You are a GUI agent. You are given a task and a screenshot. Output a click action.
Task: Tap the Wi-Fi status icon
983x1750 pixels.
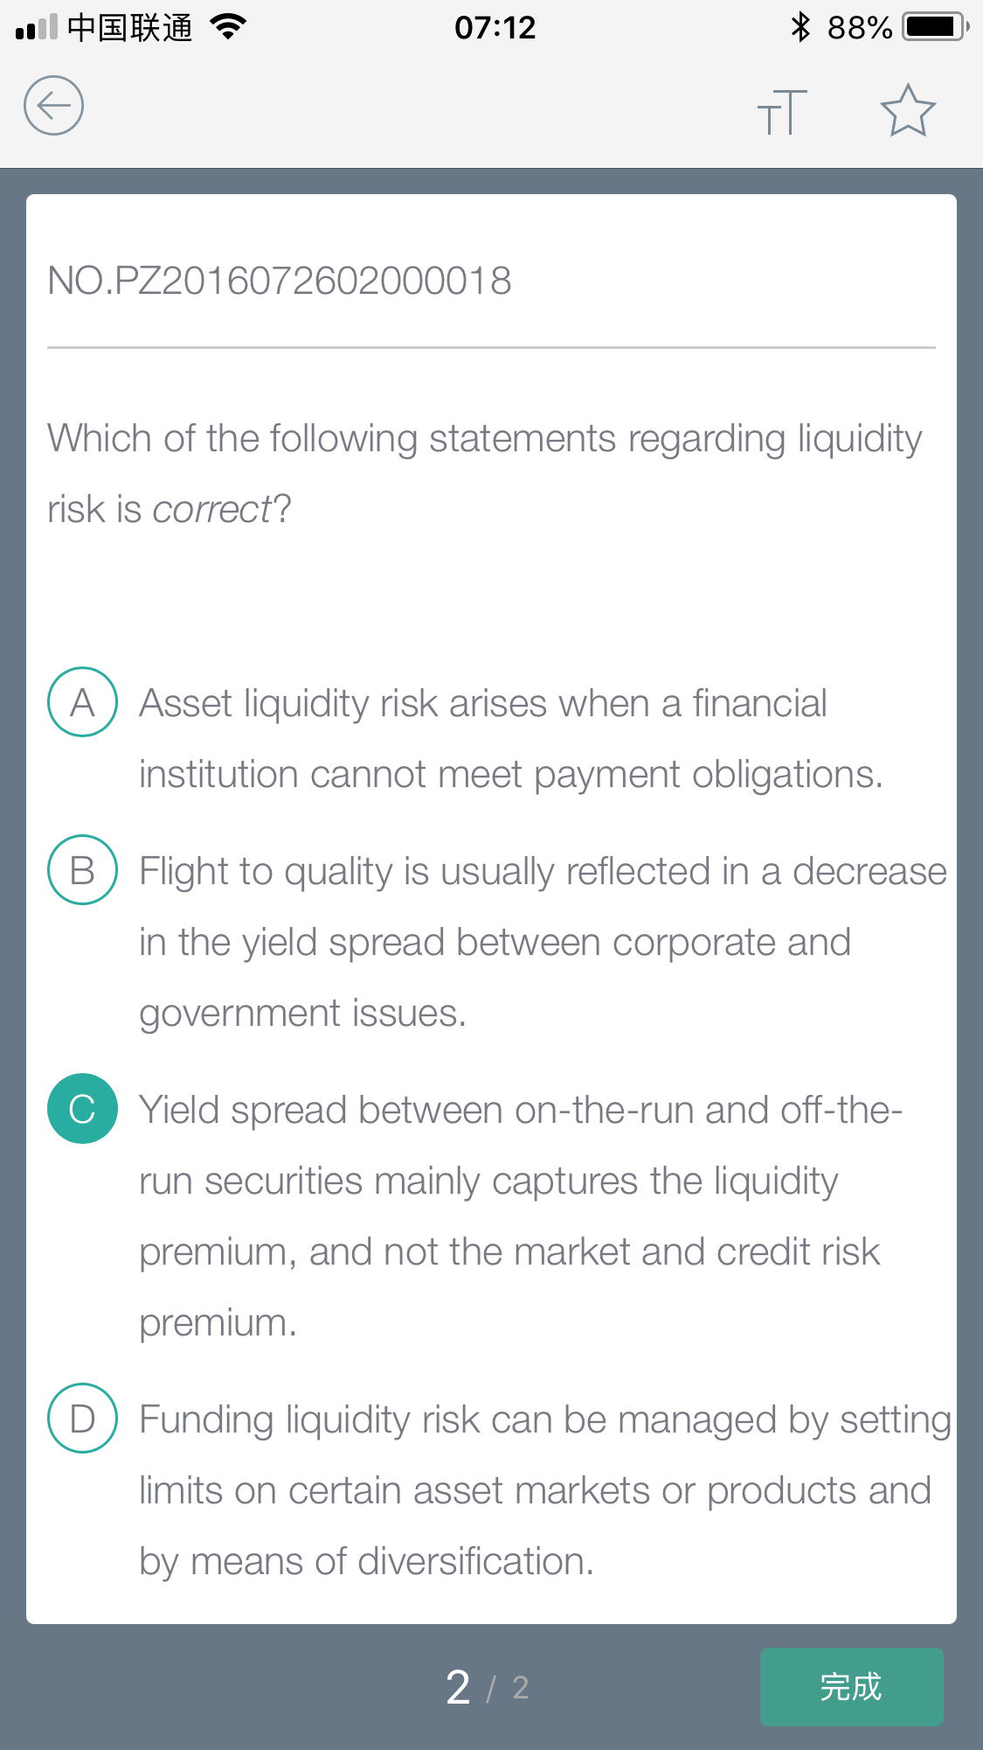(228, 27)
